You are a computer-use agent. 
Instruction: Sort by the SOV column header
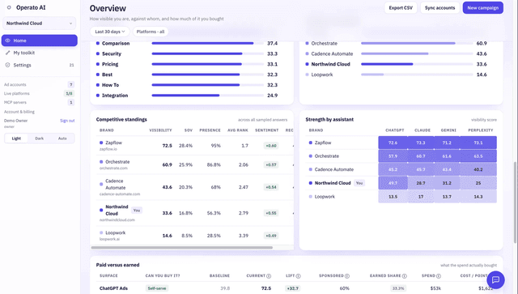tap(189, 130)
